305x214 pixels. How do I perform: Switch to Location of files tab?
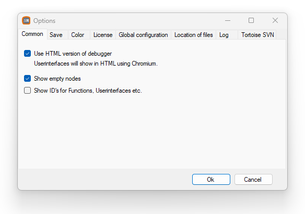coord(194,35)
